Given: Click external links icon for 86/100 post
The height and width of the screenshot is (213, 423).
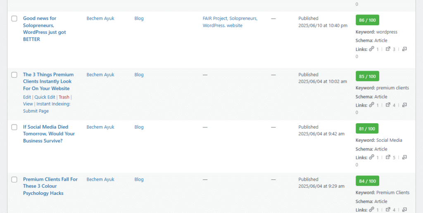Looking at the screenshot, I should pos(388,49).
